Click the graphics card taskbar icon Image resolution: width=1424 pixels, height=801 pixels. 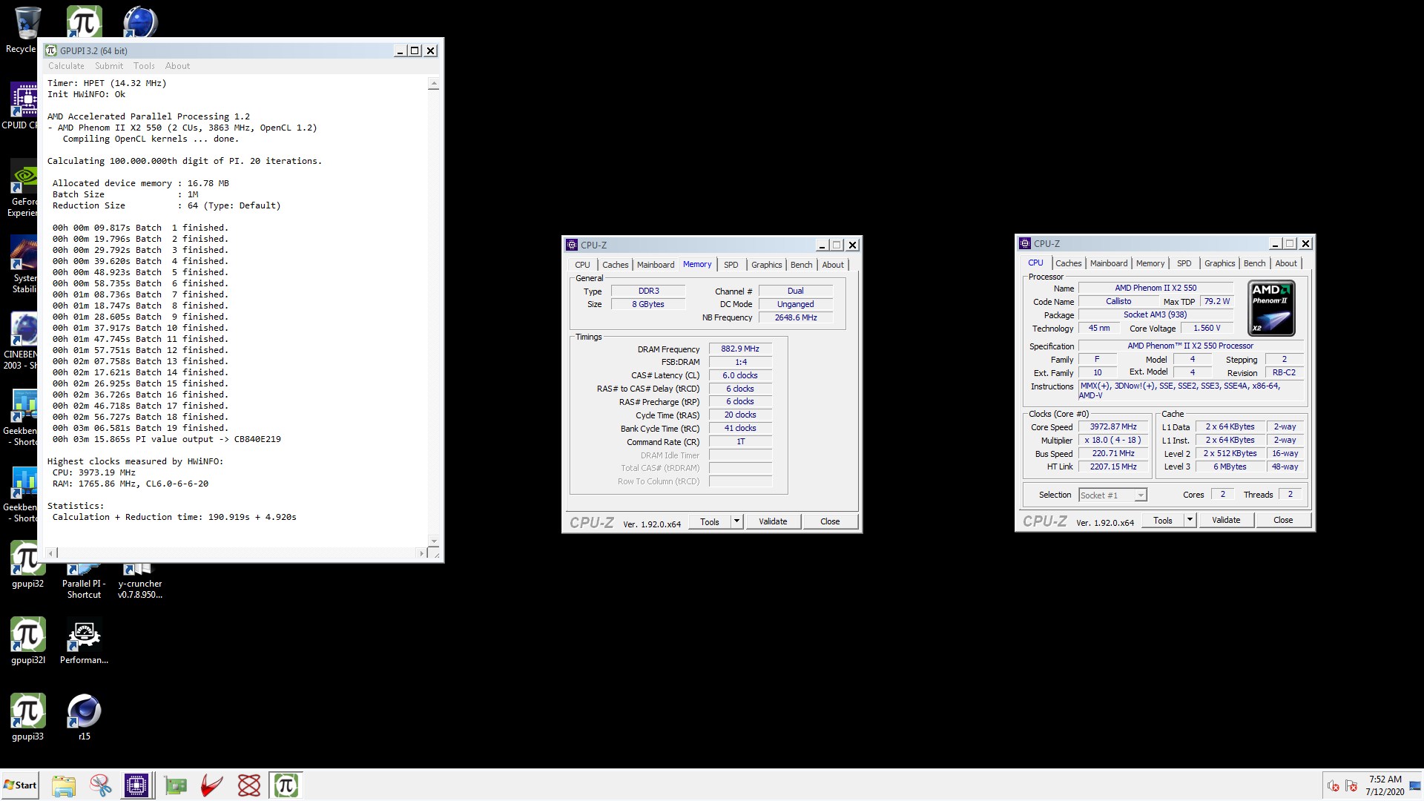[176, 785]
